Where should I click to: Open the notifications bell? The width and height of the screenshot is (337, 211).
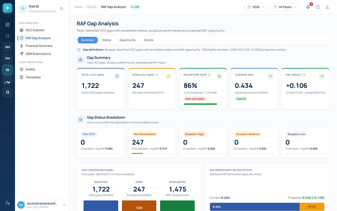308,7
